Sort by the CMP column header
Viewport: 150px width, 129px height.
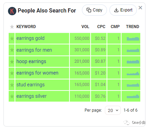(x=115, y=27)
